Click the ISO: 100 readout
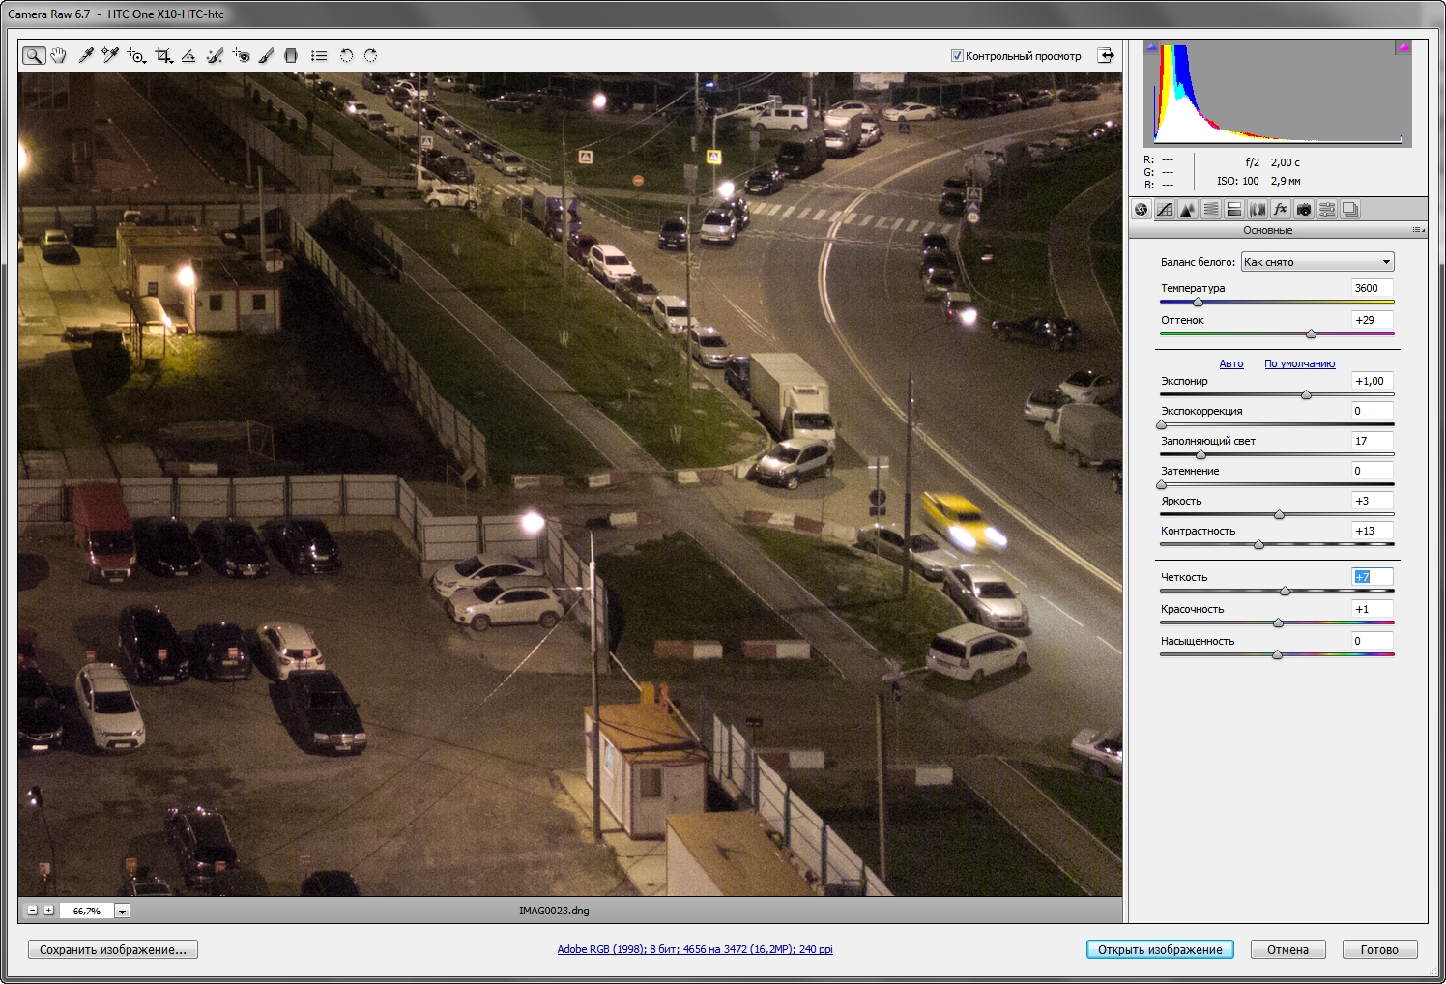Image resolution: width=1446 pixels, height=984 pixels. click(1238, 181)
